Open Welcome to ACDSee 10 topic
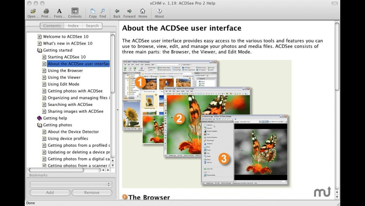Image resolution: width=365 pixels, height=206 pixels. pyautogui.click(x=65, y=37)
